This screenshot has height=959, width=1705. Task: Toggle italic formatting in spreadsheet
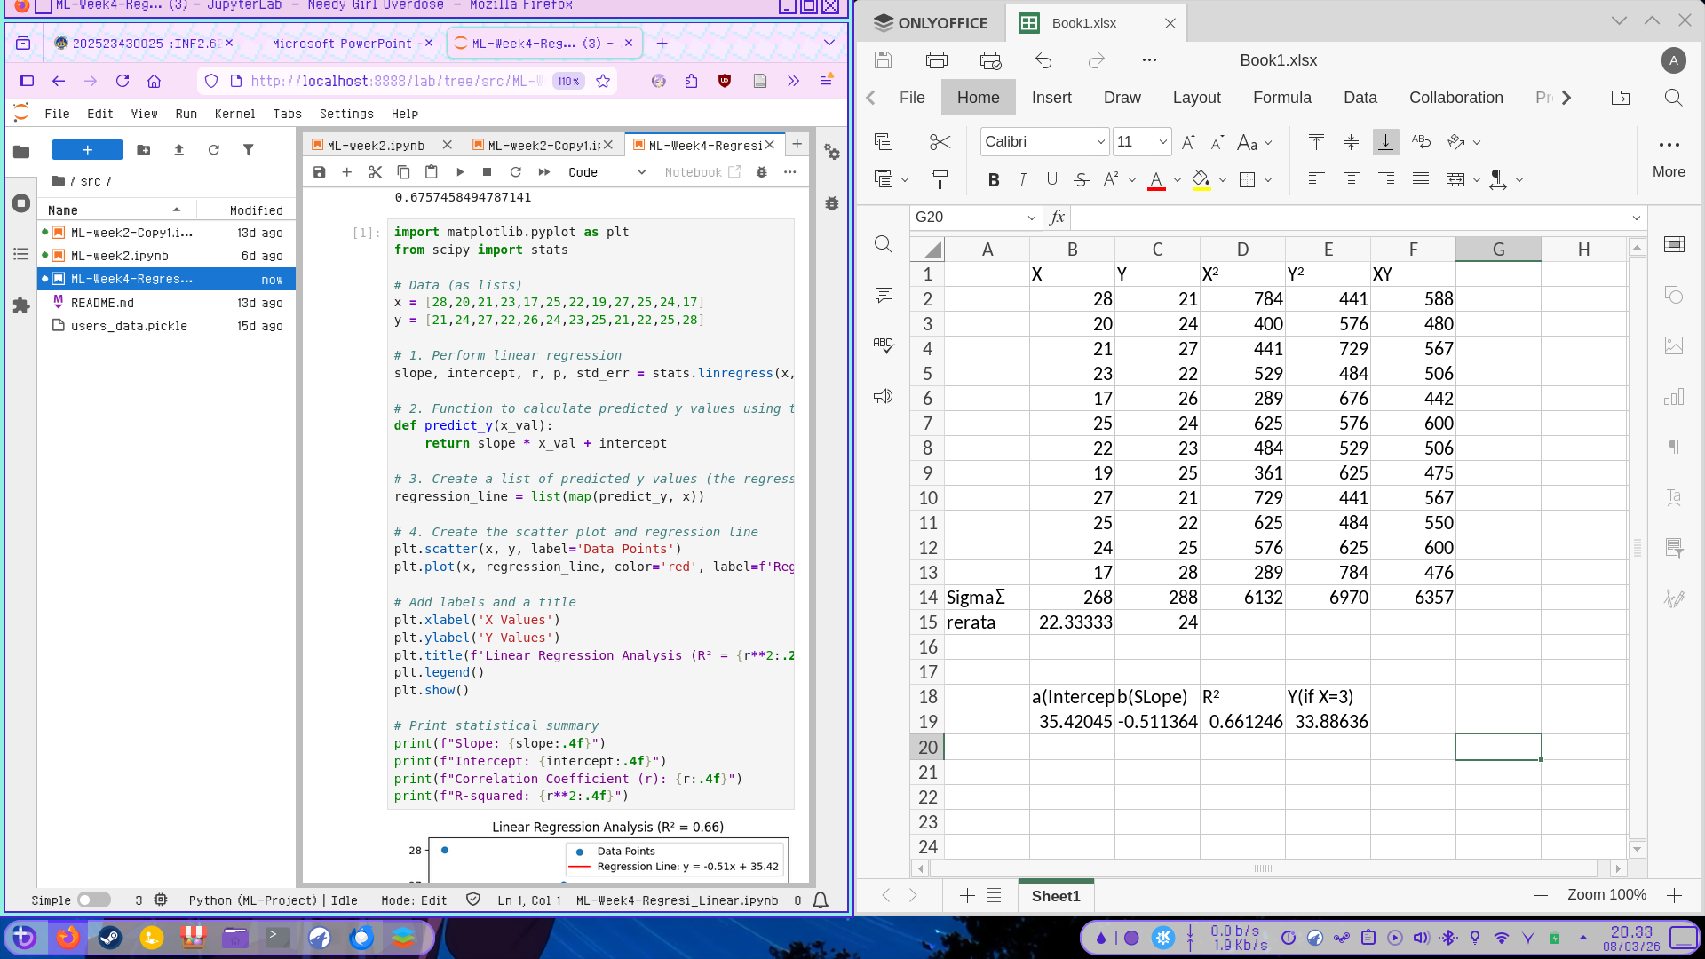(1023, 180)
